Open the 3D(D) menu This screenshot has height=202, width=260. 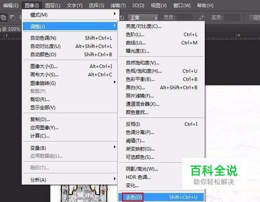(138, 6)
